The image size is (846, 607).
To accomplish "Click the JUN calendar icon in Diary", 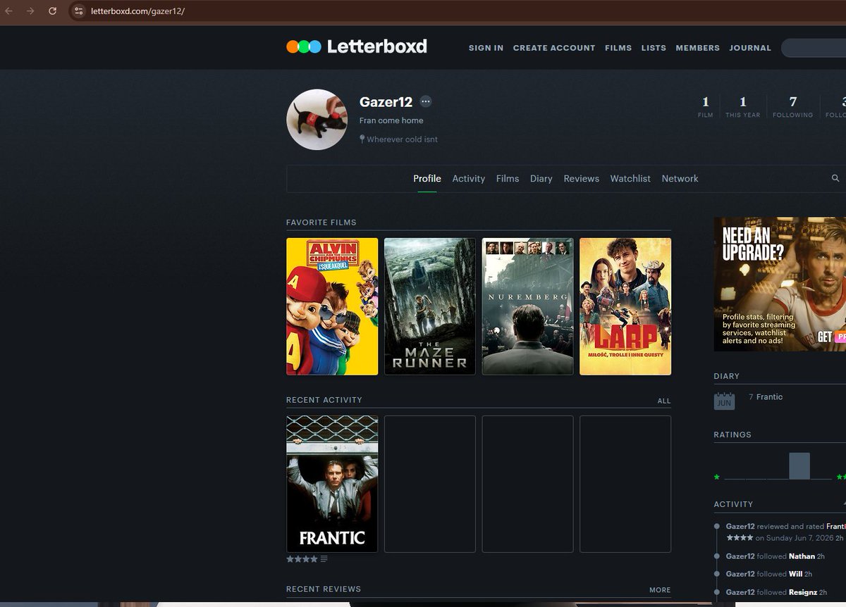I will click(724, 401).
